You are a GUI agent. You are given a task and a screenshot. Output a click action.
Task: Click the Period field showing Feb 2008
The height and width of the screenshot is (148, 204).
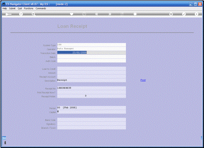pyautogui.click(x=92, y=108)
